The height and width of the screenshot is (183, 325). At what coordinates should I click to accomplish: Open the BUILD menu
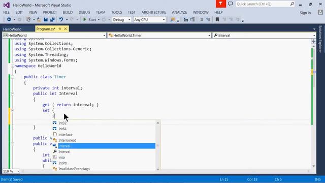tap(68, 12)
